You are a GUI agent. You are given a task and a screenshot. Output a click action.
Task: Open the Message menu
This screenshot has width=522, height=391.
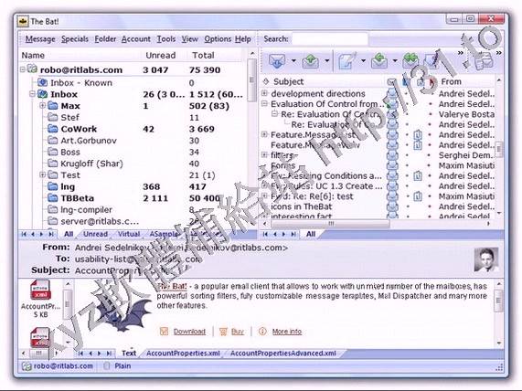click(40, 39)
